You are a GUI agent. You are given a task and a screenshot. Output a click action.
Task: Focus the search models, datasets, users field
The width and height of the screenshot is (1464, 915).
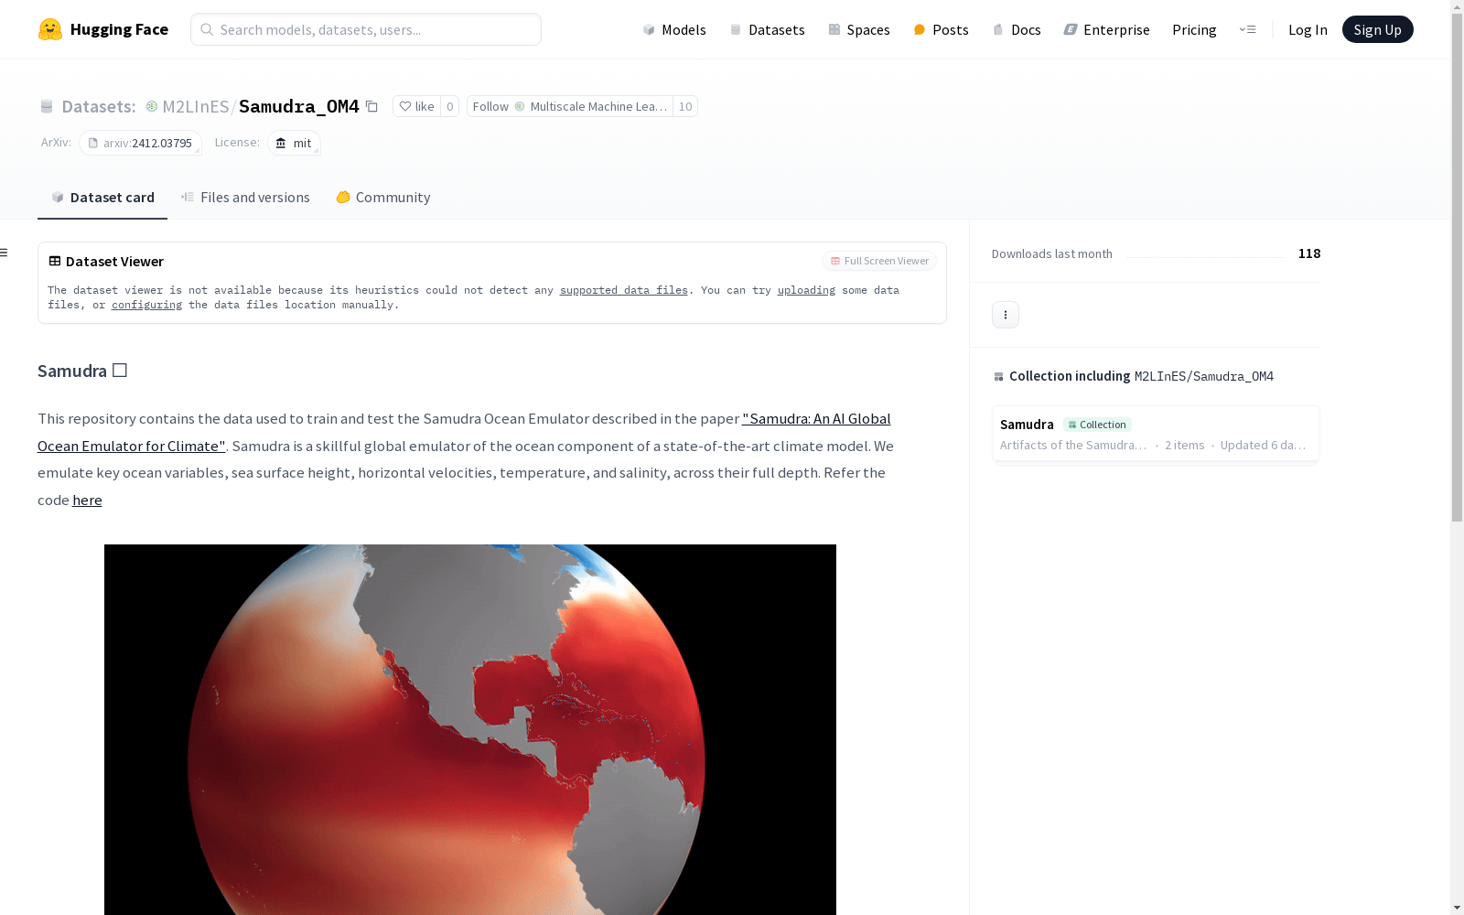point(366,29)
